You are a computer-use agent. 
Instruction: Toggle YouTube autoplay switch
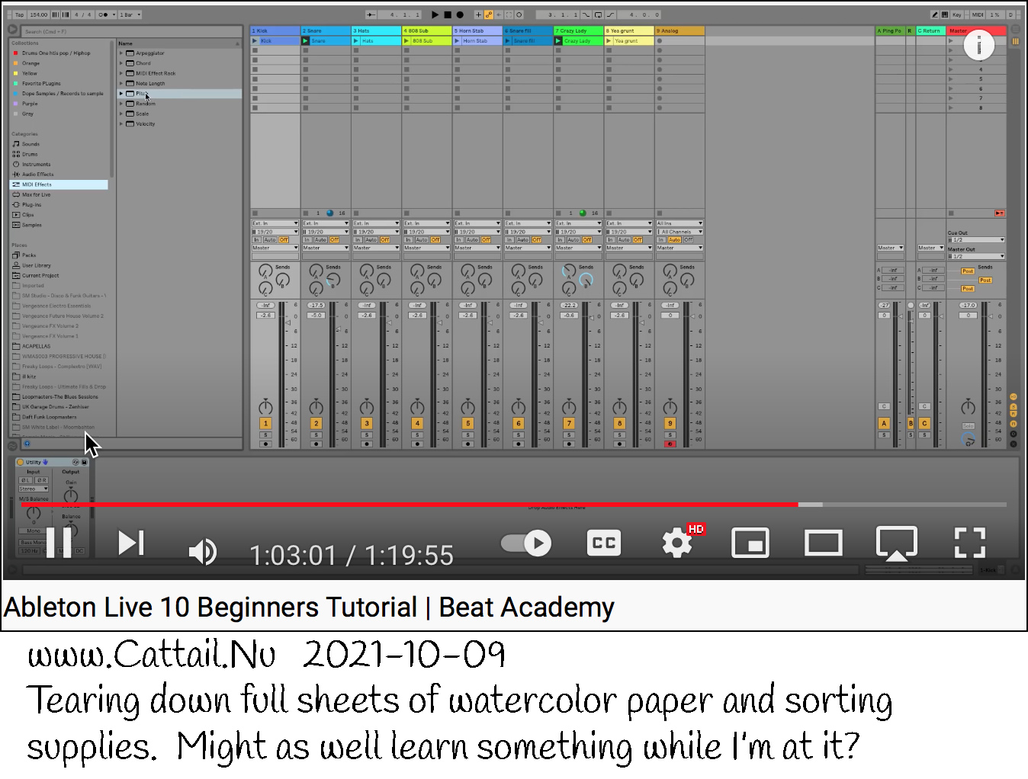527,543
